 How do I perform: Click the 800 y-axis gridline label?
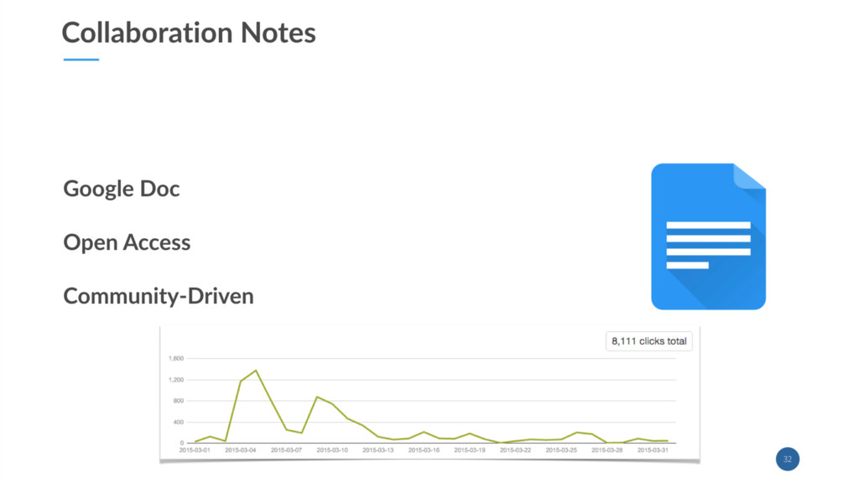(179, 401)
